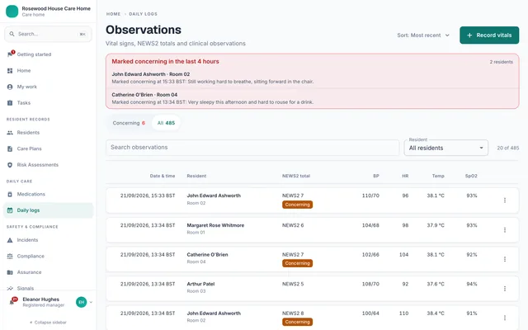Open Catherine O'Brien alert in concerning banner
The image size is (528, 330).
pos(312,98)
